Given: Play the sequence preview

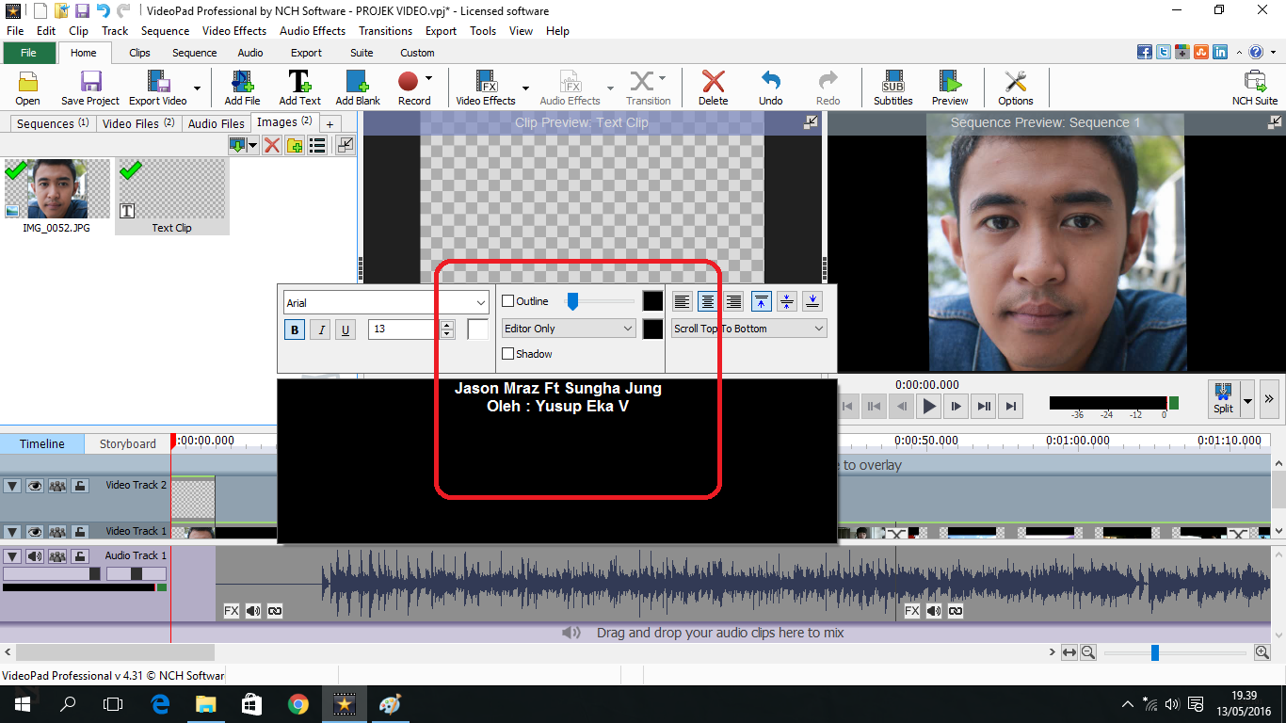Looking at the screenshot, I should 929,407.
